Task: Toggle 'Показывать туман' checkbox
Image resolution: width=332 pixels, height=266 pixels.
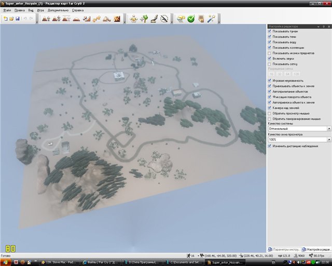Action: click(x=269, y=31)
